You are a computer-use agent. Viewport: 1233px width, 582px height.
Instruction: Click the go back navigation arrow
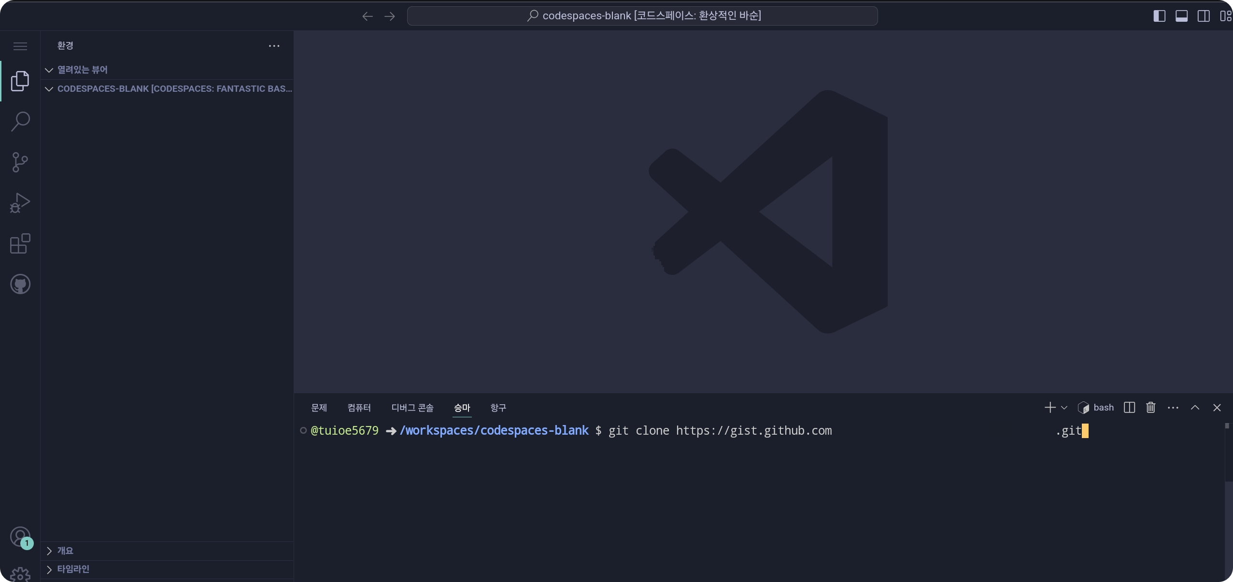point(367,16)
